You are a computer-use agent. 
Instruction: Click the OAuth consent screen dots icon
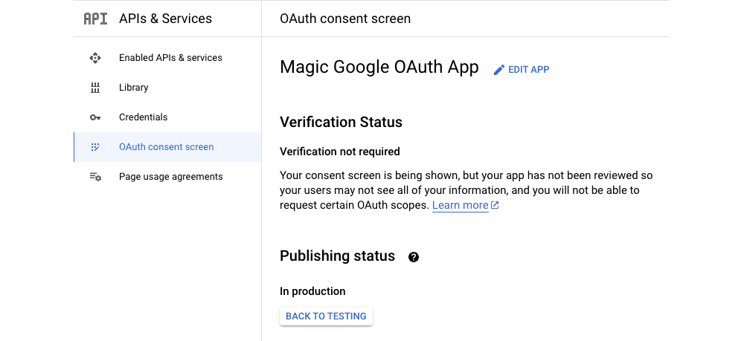pyautogui.click(x=95, y=147)
